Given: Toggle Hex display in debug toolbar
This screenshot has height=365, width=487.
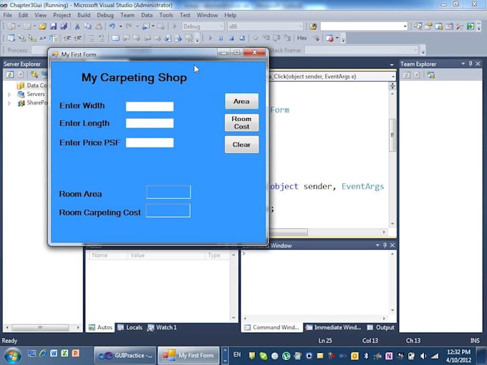Looking at the screenshot, I should tap(302, 38).
